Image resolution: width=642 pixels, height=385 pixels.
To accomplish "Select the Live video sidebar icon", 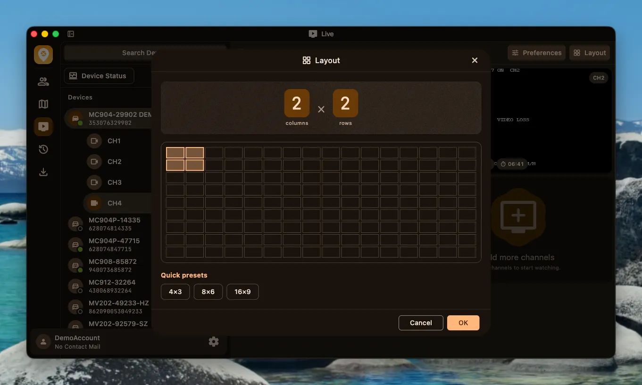I will coord(43,126).
